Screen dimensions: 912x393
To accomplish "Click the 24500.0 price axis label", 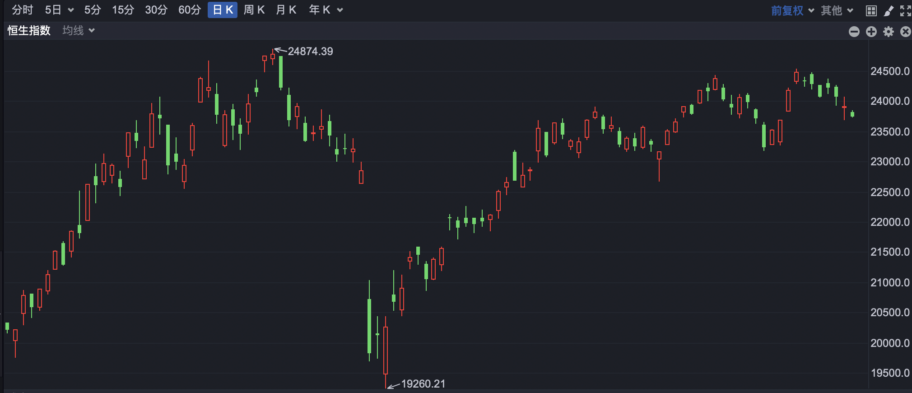I will (890, 71).
